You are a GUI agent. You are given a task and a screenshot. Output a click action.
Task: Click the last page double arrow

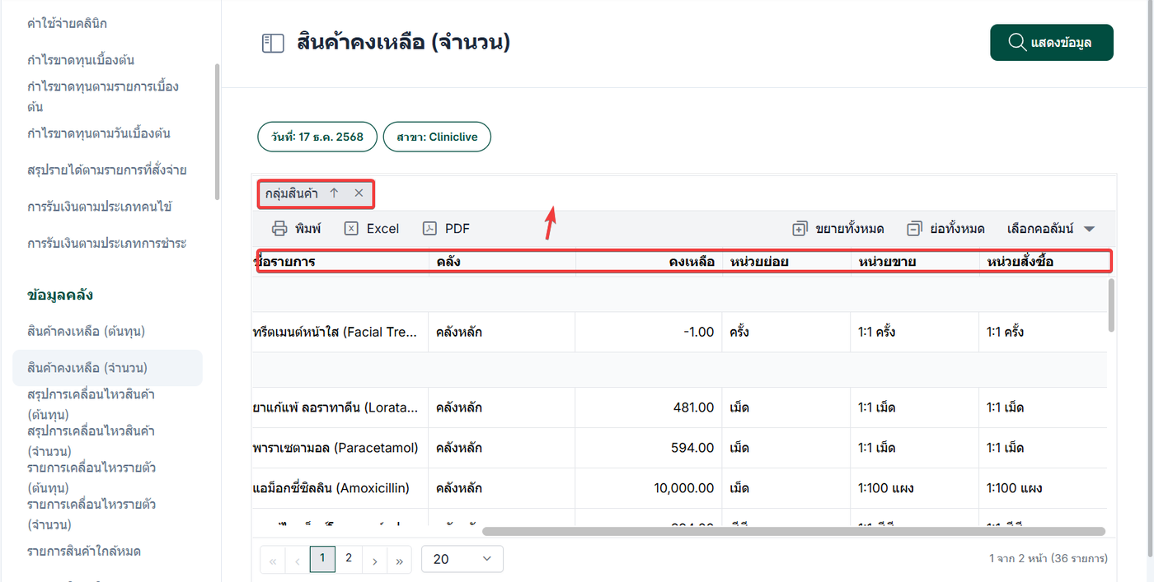(x=399, y=560)
